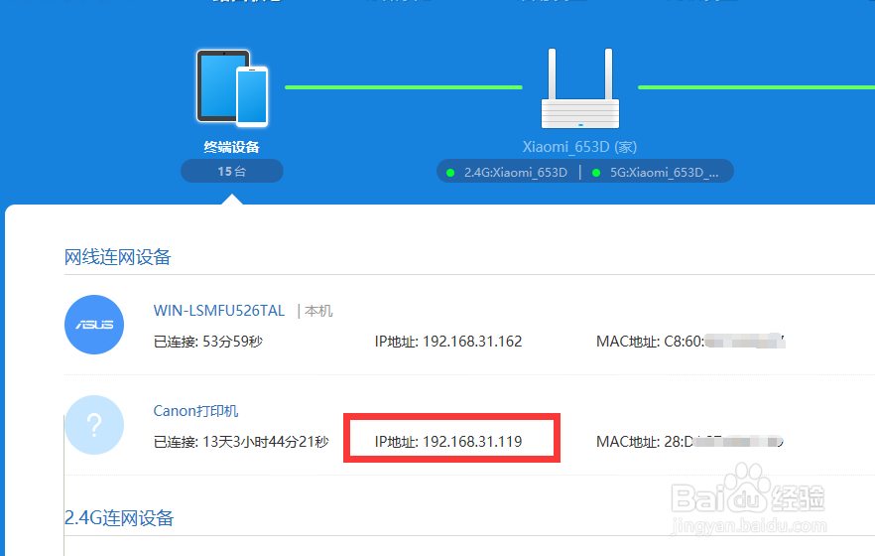Click the 终端设备 label
875x556 pixels.
[231, 147]
